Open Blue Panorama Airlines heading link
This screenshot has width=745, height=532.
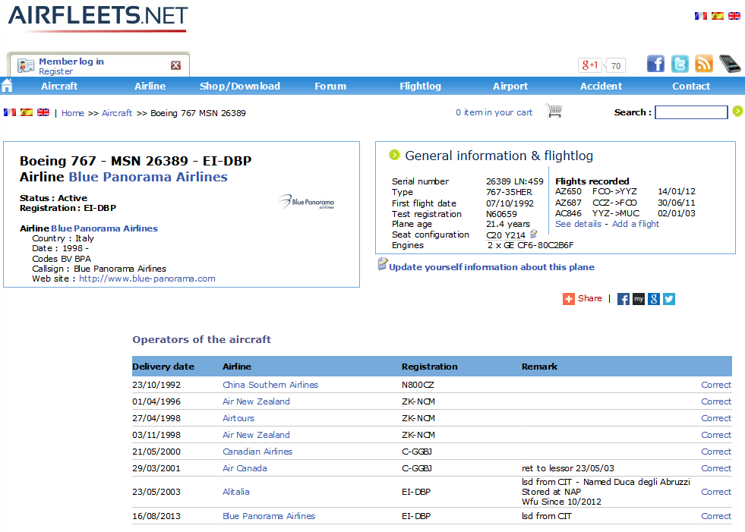coord(148,177)
